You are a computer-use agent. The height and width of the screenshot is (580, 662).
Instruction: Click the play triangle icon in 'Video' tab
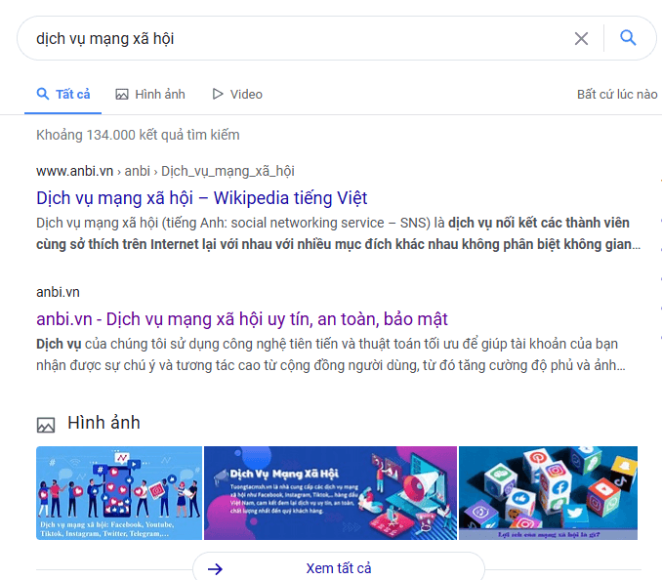tap(218, 94)
